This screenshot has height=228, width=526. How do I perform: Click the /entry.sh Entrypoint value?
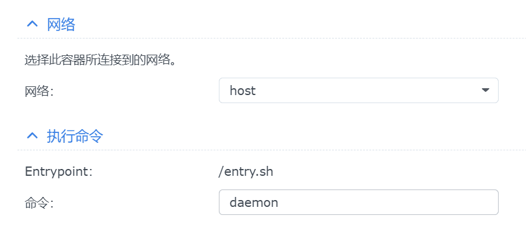246,171
